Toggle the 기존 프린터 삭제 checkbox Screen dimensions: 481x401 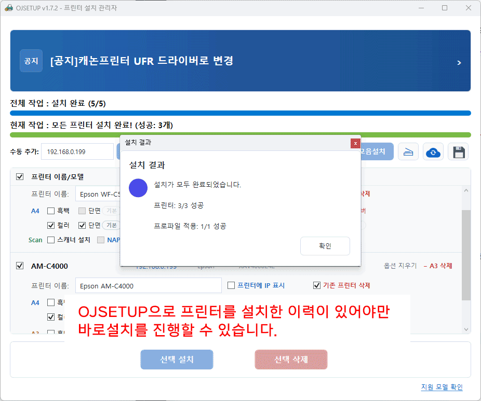317,285
